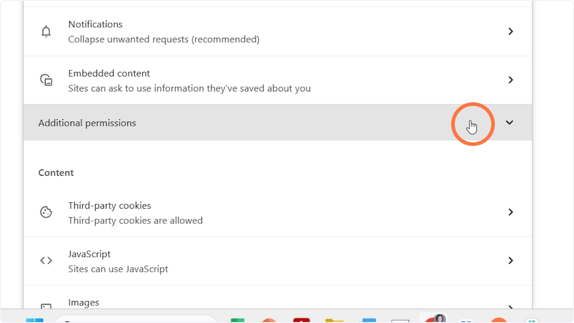Select the Embedded content title text

click(109, 74)
